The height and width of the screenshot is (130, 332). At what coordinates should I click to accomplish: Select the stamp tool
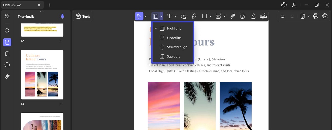point(253,16)
